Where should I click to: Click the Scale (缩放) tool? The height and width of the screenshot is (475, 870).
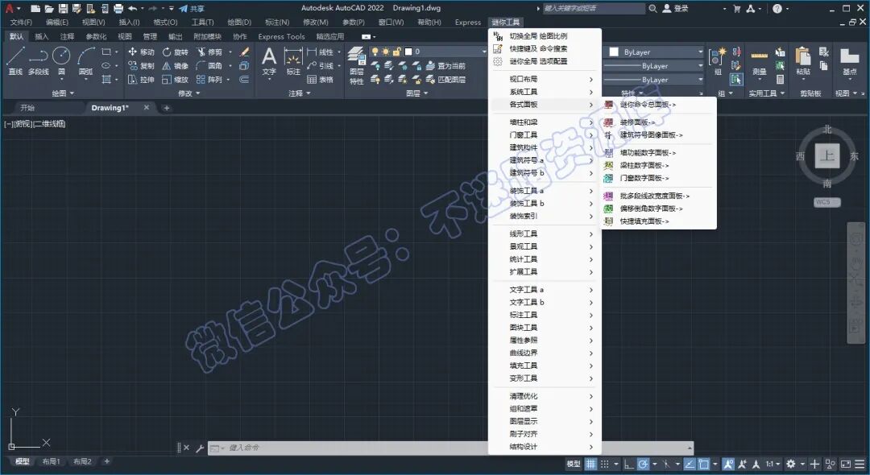coord(176,79)
